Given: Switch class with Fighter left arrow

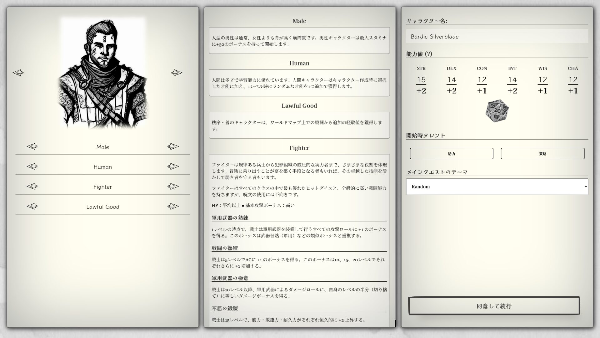Looking at the screenshot, I should (32, 187).
